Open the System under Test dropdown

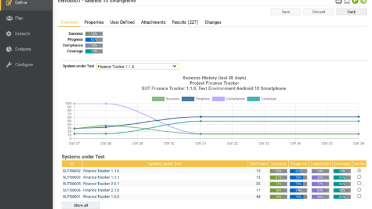click(138, 66)
